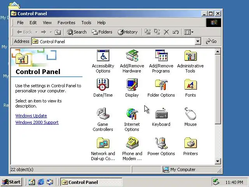Click the Delete toolbar icon
This screenshot has height=187, width=249.
coord(166,32)
